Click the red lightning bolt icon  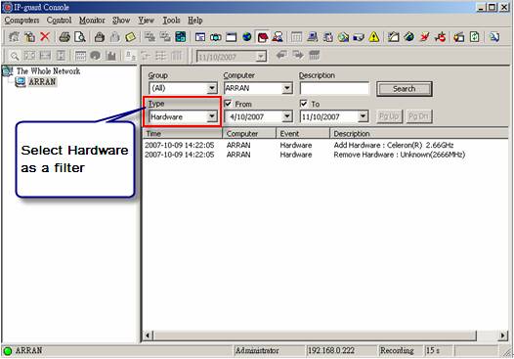pos(424,37)
